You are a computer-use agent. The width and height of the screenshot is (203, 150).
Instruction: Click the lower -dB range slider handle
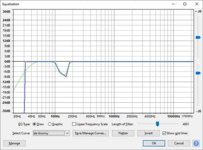pos(198,73)
